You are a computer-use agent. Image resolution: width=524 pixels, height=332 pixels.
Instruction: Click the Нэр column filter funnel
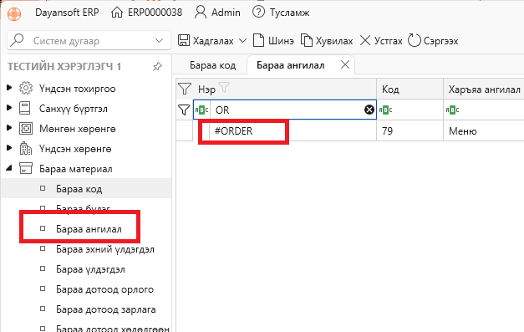tap(224, 87)
